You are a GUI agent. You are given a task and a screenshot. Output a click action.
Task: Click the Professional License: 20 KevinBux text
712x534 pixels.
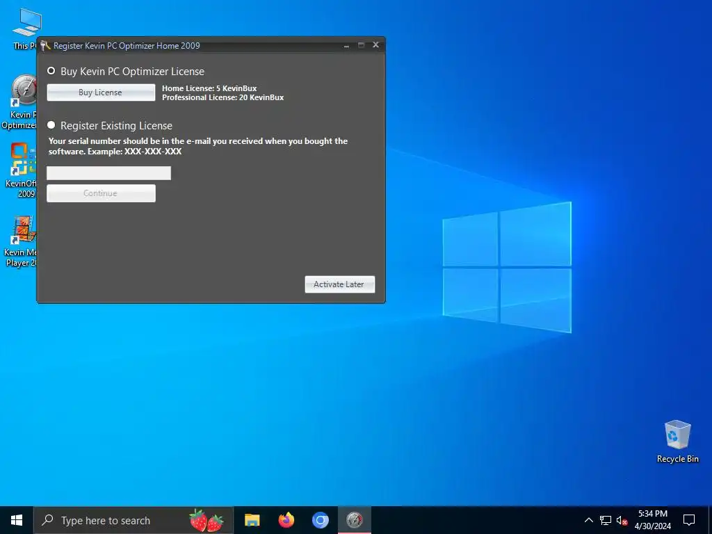[223, 97]
